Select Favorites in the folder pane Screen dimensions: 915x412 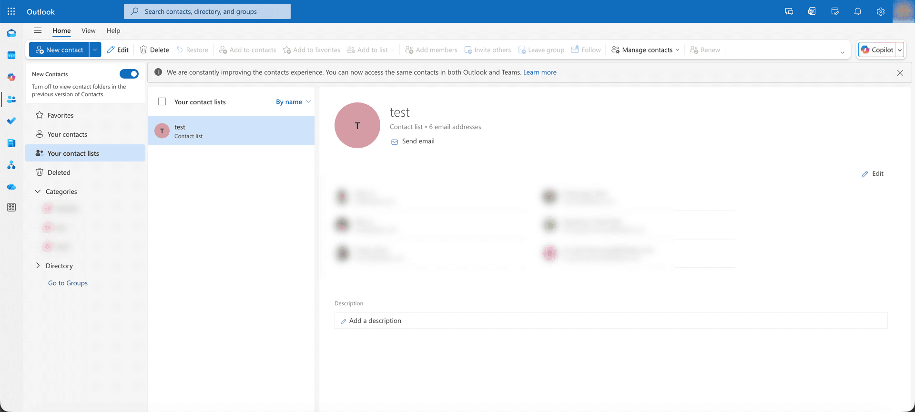85,115
